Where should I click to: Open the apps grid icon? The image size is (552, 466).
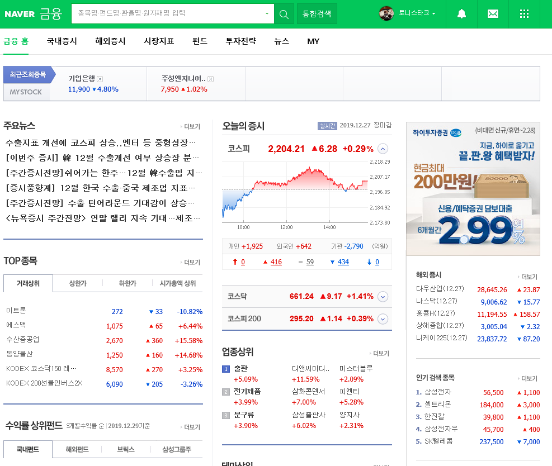pyautogui.click(x=524, y=14)
